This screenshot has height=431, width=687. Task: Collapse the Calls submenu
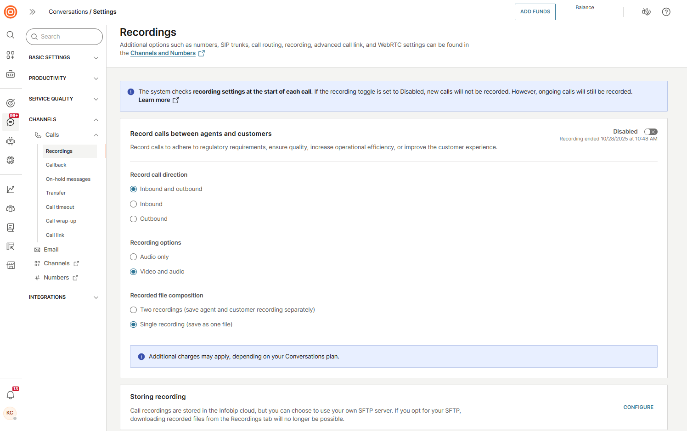point(96,135)
